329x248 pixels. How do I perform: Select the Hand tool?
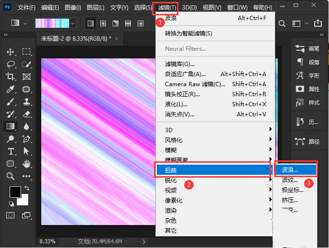(26, 164)
